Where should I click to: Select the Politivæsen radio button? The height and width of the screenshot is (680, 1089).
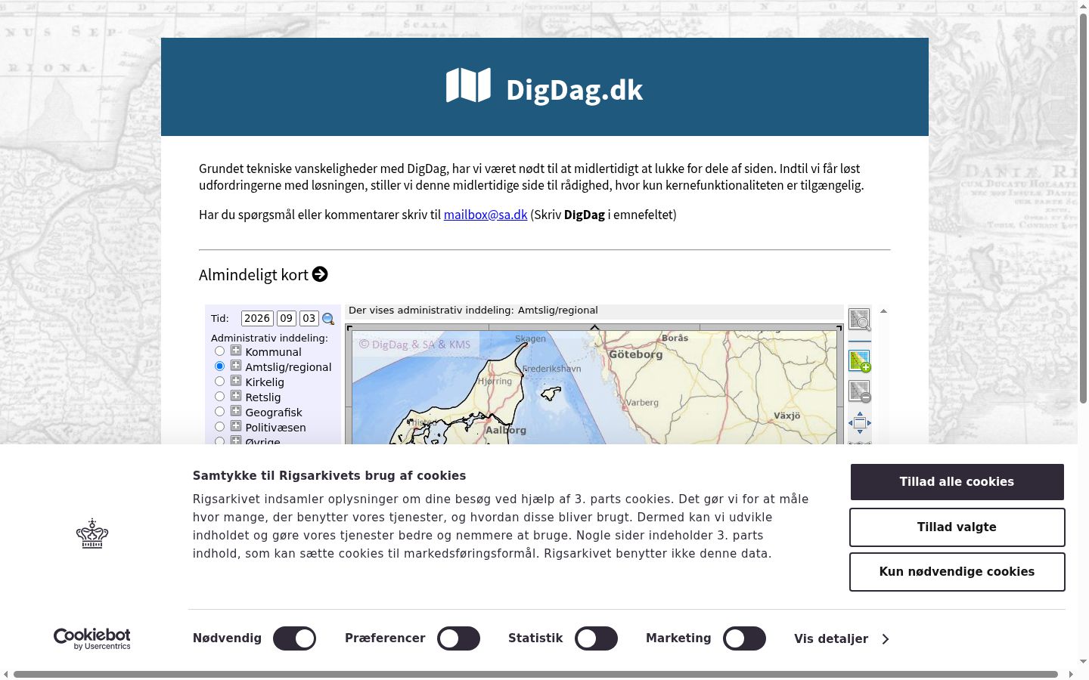click(219, 427)
